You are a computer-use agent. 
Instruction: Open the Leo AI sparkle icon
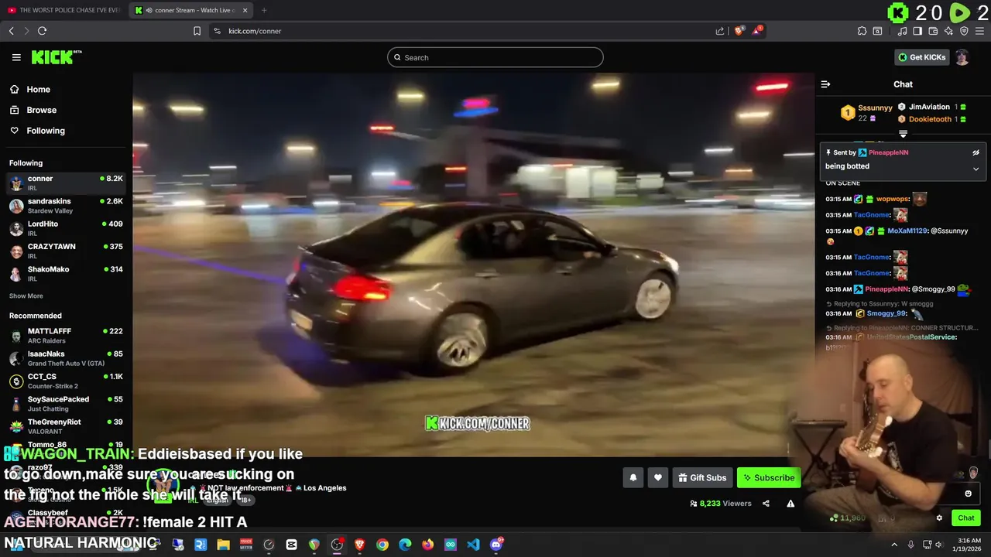tap(948, 31)
